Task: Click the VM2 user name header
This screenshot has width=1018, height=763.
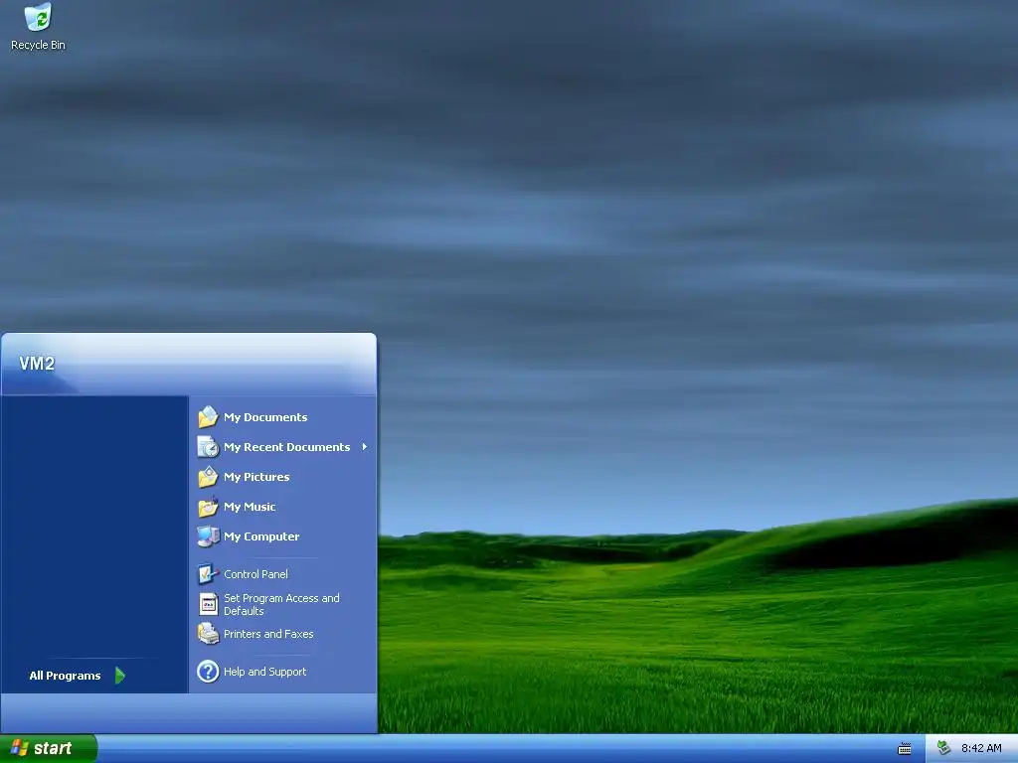Action: pyautogui.click(x=37, y=364)
